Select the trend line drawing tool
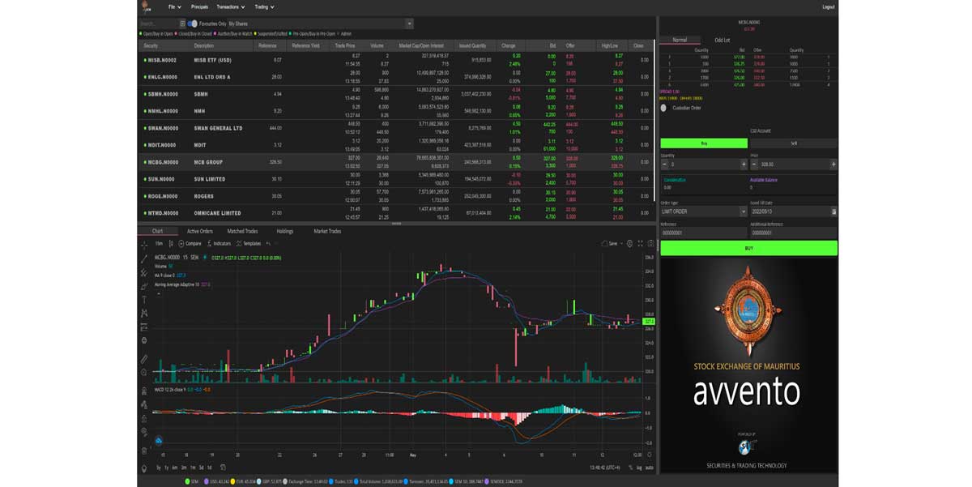The width and height of the screenshot is (972, 487). (x=144, y=258)
